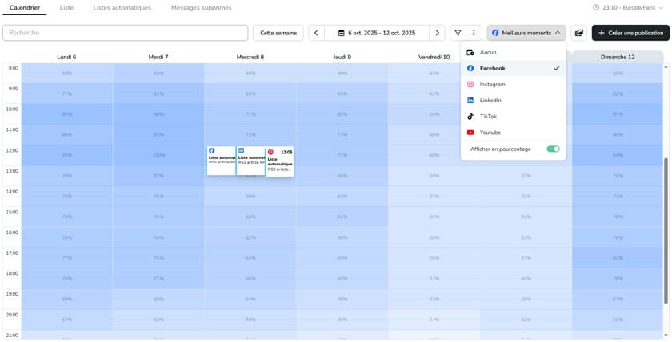Select the Jeudi 9 slot at 15:00
This screenshot has height=342, width=672.
coord(342,217)
